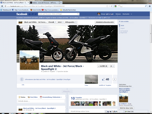Click the browser back arrow button
Image resolution: width=152 pixels, height=114 pixels.
tap(2, 6)
